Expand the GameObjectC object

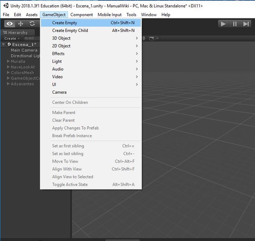click(x=8, y=78)
